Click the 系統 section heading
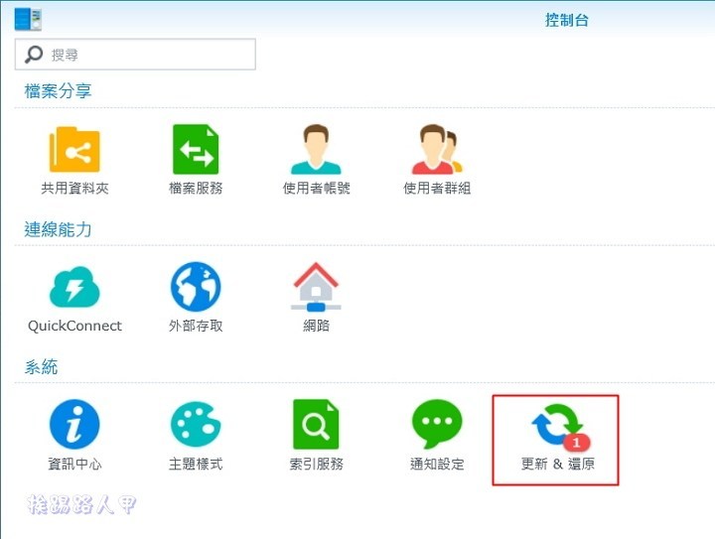715x539 pixels. point(41,366)
